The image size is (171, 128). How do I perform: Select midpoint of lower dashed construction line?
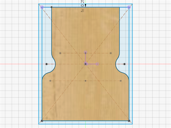click(x=85, y=81)
